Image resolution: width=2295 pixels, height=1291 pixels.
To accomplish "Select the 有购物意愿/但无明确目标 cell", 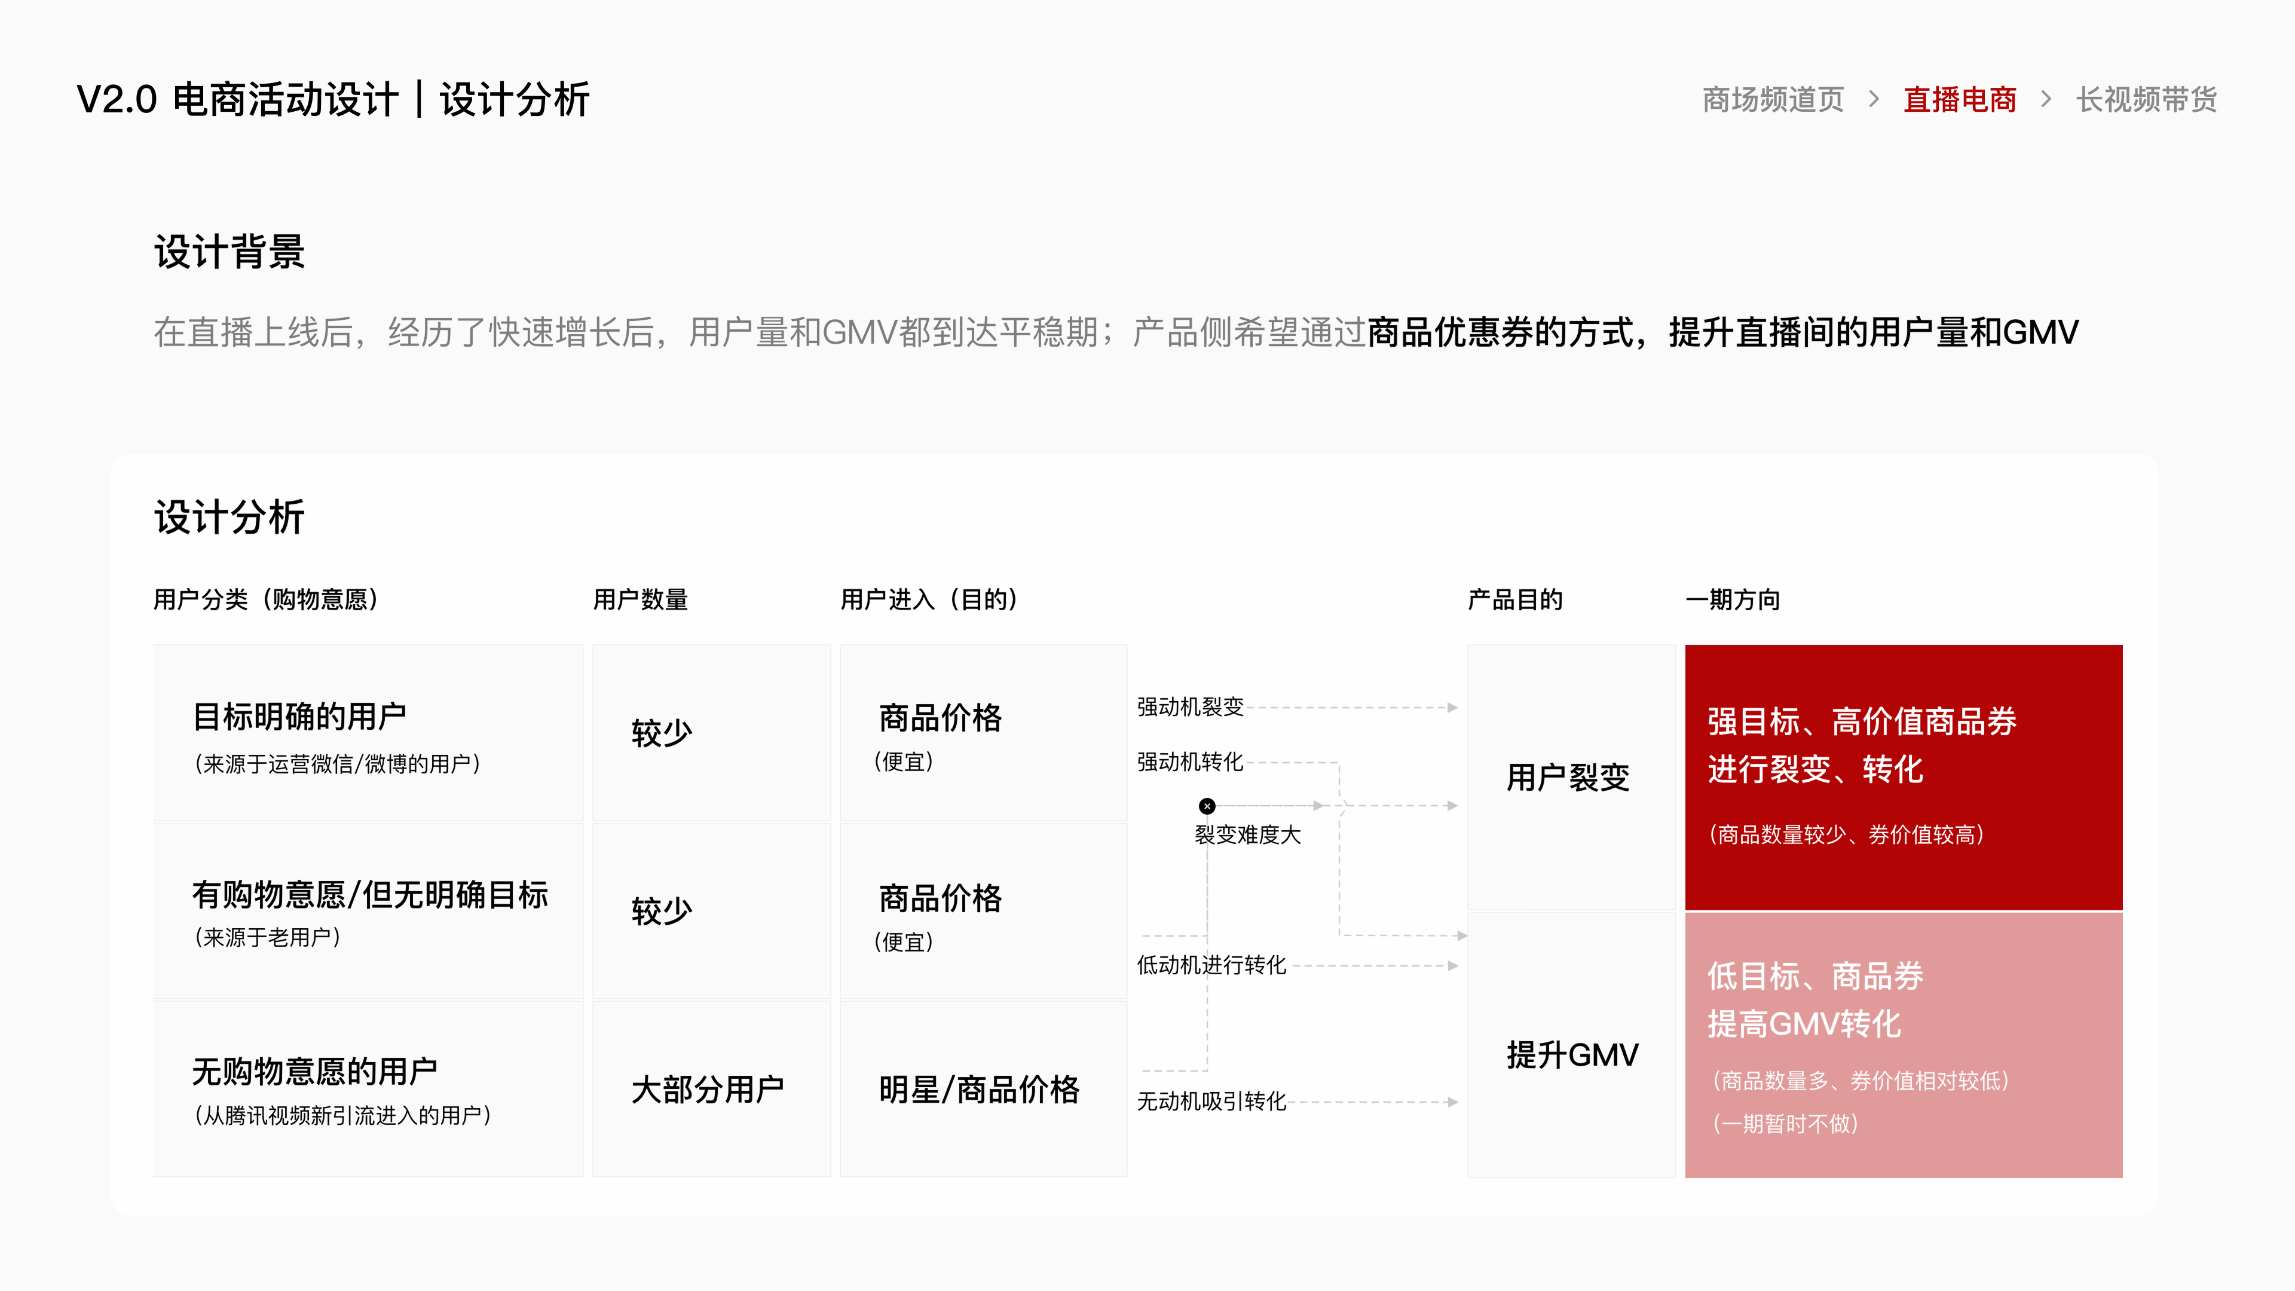I will (x=368, y=910).
